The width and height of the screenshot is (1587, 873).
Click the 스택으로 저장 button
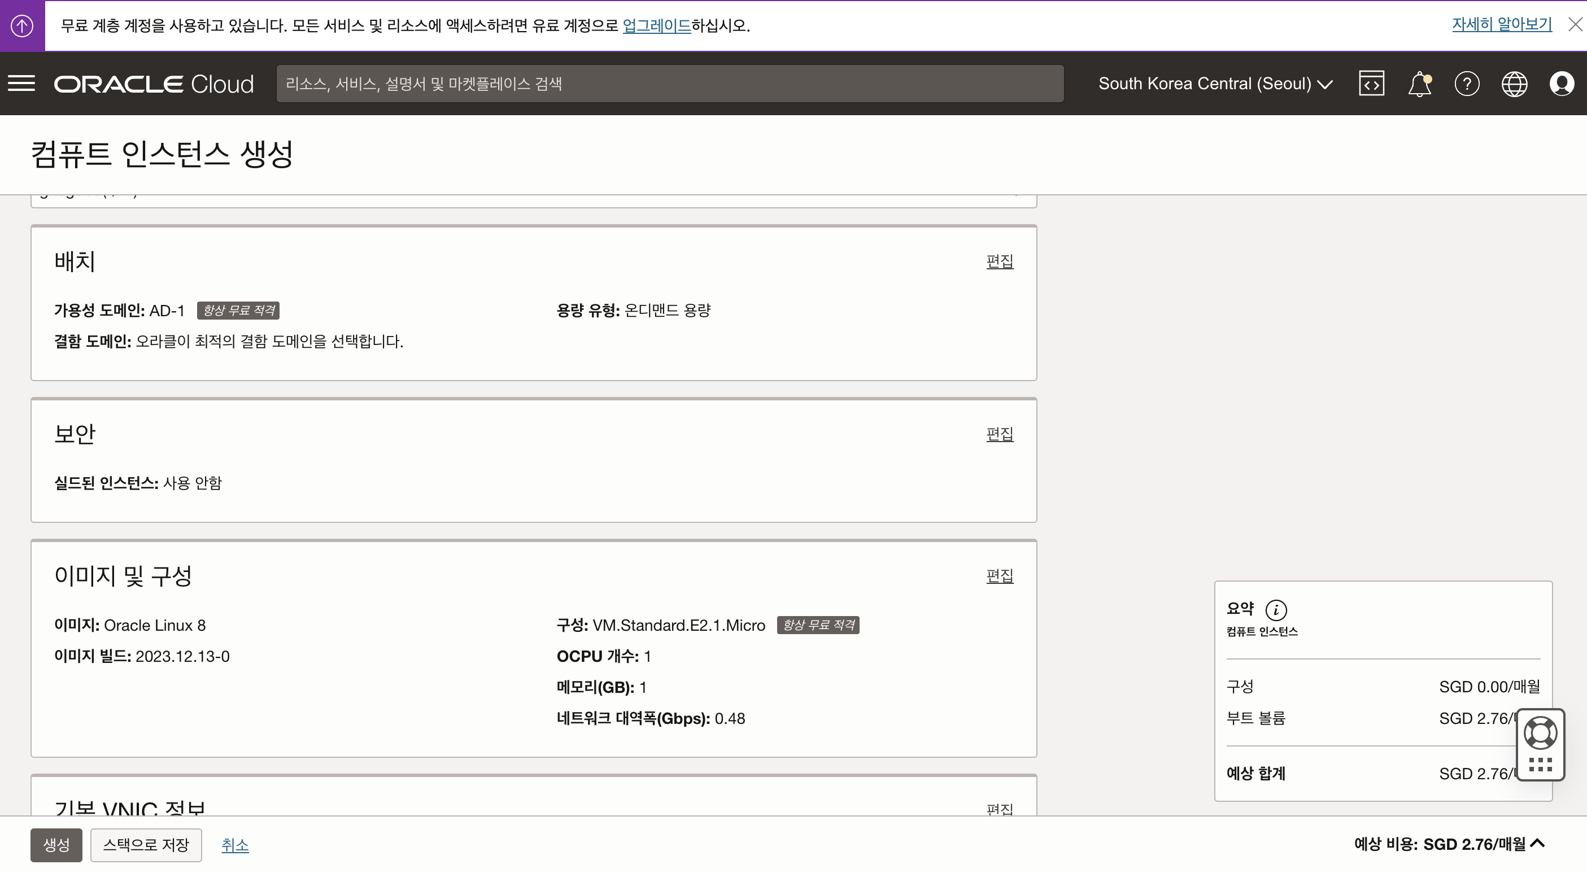146,845
